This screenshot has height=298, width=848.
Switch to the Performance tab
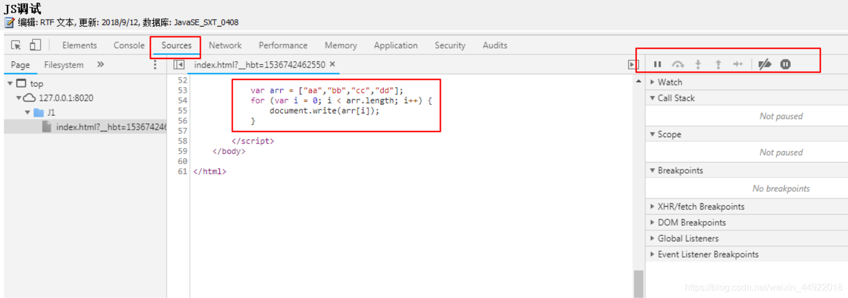283,45
